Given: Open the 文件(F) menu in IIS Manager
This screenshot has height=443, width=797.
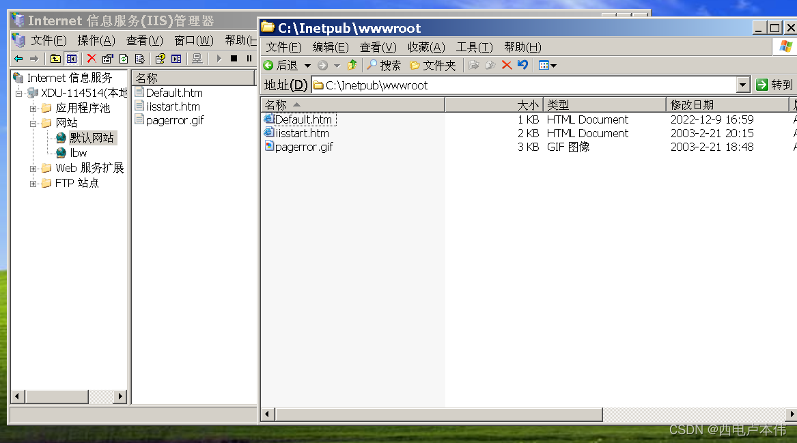Looking at the screenshot, I should [x=48, y=40].
